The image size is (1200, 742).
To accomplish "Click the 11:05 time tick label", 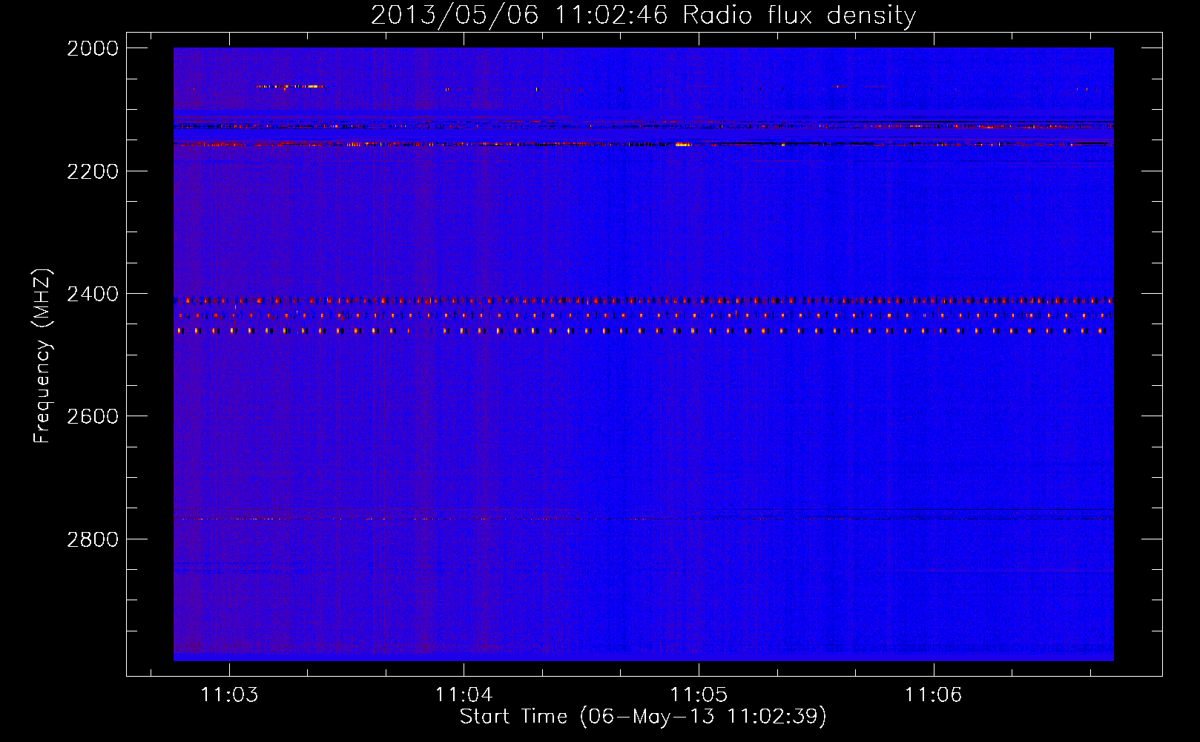I will (699, 695).
